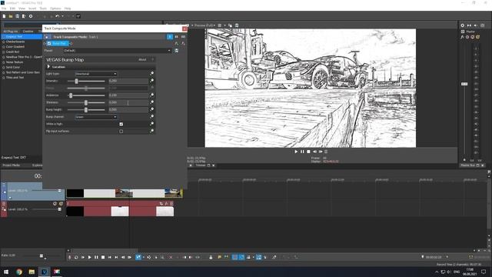Click the Master Bus volume fader
492x277 pixels.
[464, 84]
